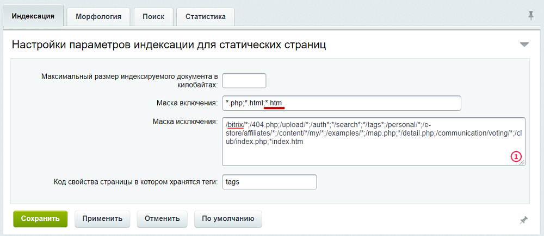
Task: Switch to the Морфология tab
Action: point(98,17)
